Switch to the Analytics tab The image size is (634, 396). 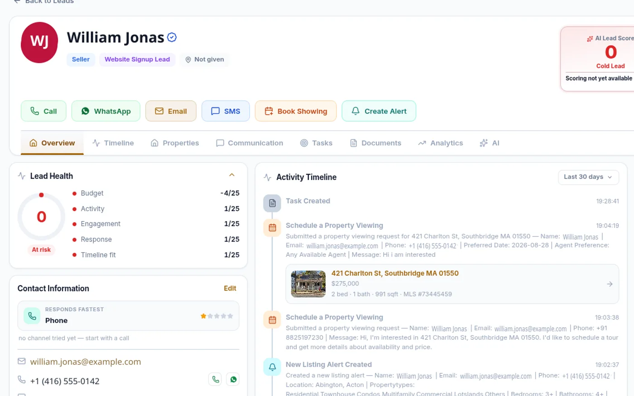point(441,143)
